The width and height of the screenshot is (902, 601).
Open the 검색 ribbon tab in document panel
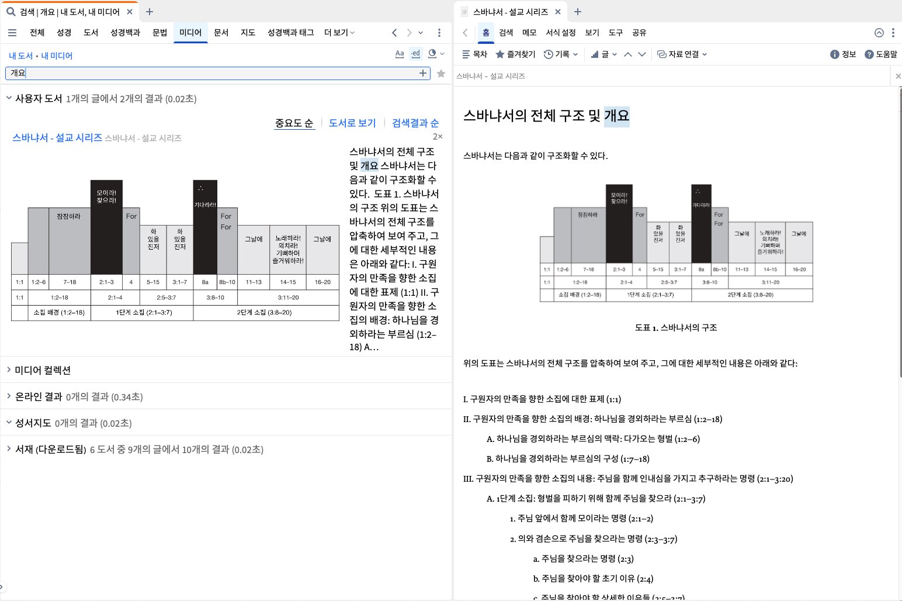(506, 33)
